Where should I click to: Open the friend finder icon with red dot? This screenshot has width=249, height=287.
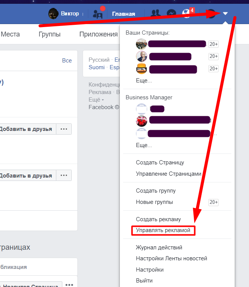tap(98, 14)
